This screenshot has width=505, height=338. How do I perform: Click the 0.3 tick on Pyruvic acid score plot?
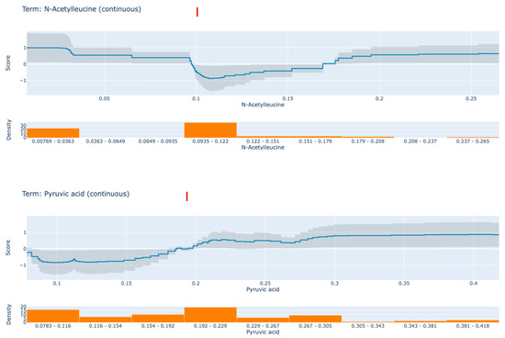click(x=334, y=283)
